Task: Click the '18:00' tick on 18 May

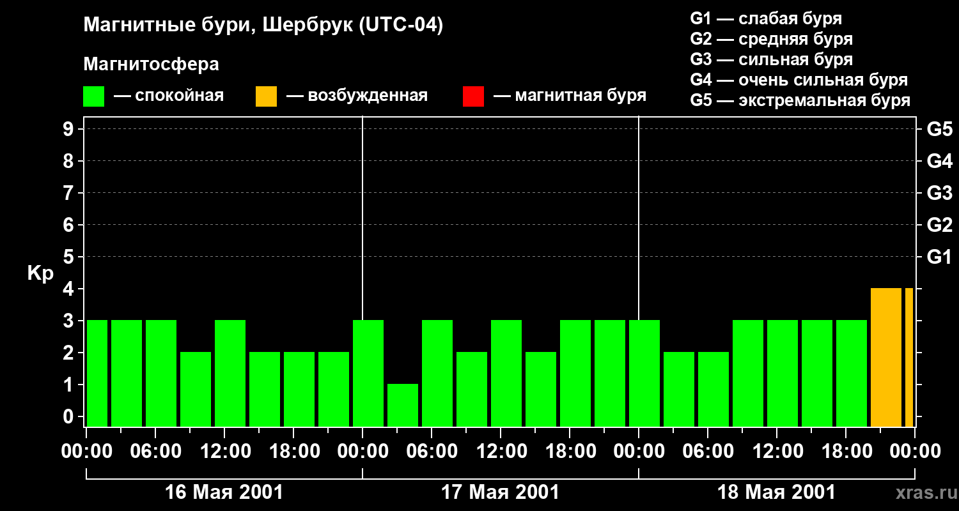Action: (846, 452)
